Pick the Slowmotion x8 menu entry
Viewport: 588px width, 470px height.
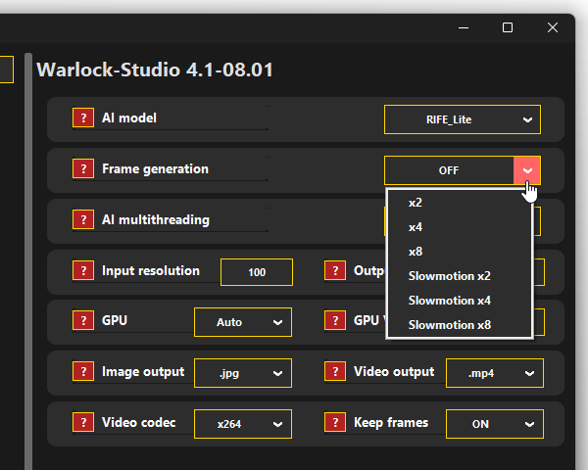[x=449, y=325]
